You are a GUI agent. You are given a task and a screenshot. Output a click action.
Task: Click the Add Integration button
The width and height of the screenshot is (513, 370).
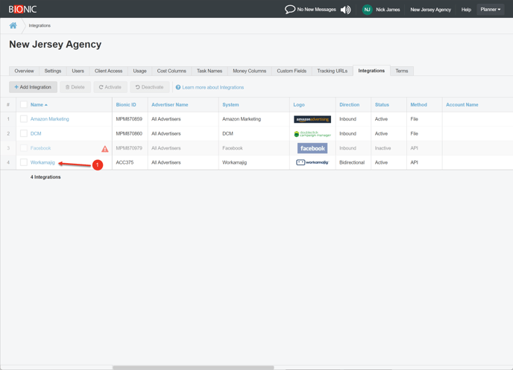click(33, 87)
